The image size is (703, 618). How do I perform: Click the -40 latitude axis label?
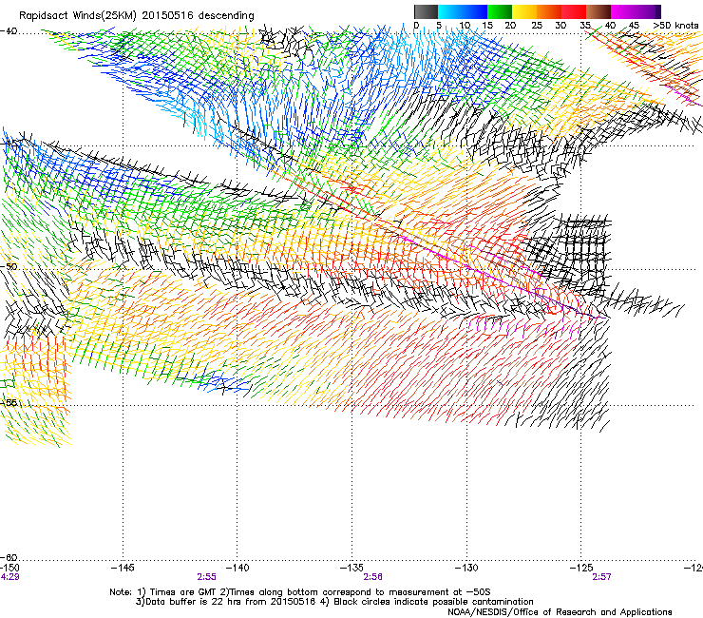click(x=9, y=31)
